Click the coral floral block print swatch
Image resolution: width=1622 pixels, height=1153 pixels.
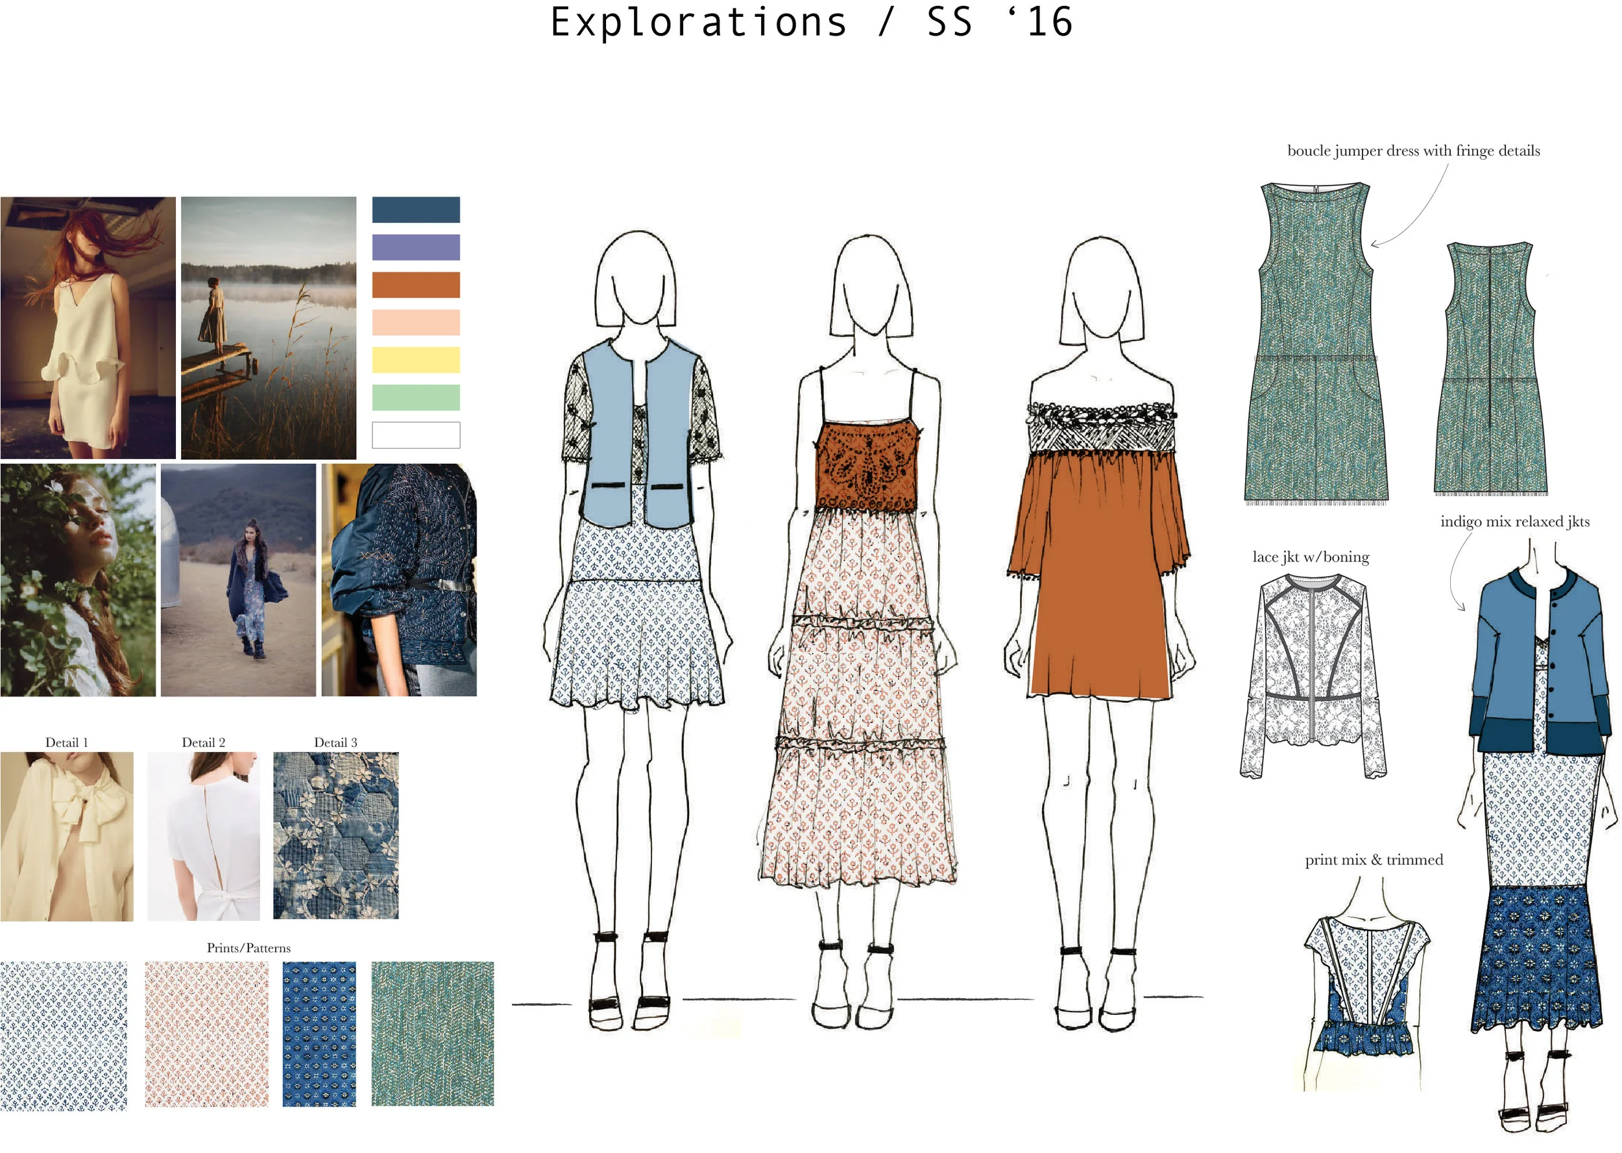tap(207, 1034)
